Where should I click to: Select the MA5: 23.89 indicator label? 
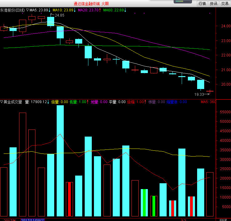39,10
